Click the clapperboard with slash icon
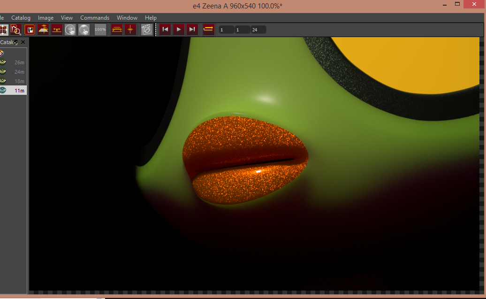The height and width of the screenshot is (299, 486). pyautogui.click(x=147, y=30)
